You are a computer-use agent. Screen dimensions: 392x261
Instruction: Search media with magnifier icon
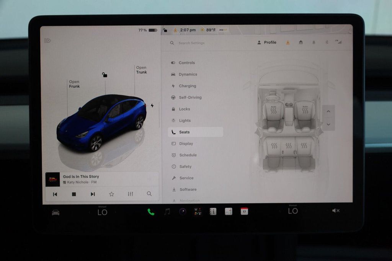(x=149, y=194)
